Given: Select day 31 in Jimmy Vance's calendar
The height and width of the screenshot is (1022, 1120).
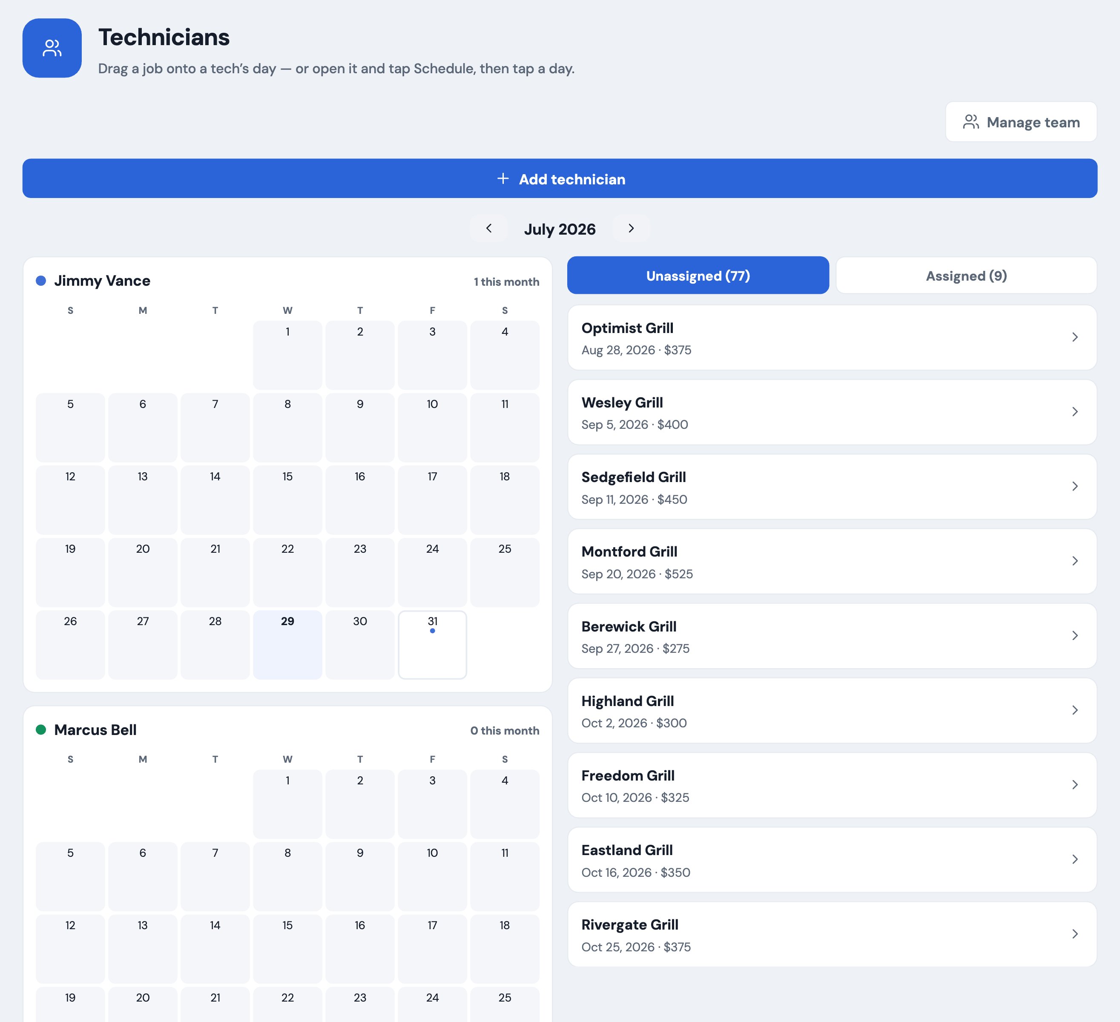Looking at the screenshot, I should [x=432, y=644].
